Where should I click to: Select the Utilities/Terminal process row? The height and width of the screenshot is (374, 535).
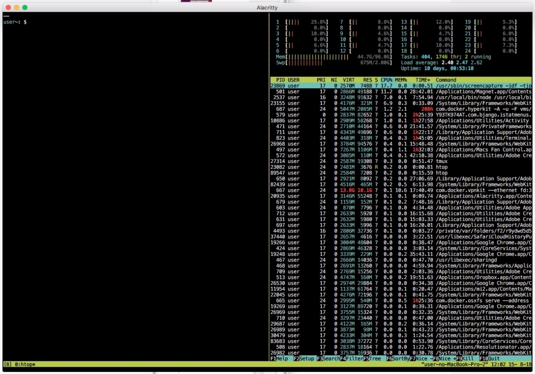point(401,138)
